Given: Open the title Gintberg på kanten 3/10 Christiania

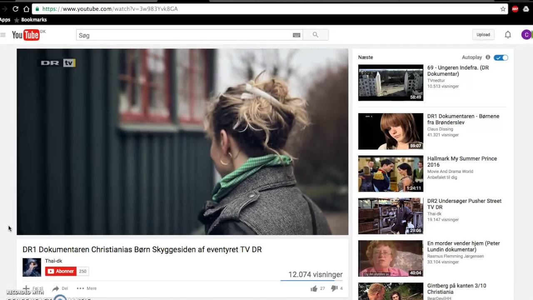Looking at the screenshot, I should (x=457, y=289).
